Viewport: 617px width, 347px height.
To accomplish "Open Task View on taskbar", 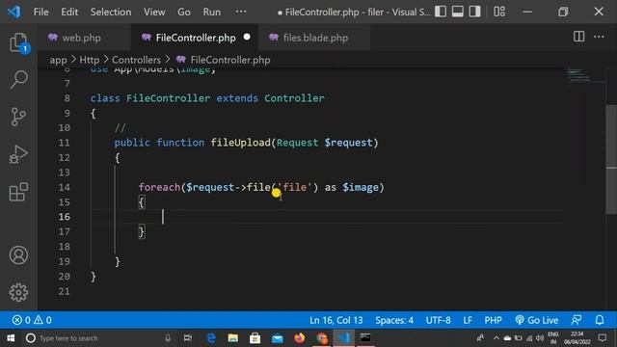I will 188,338.
